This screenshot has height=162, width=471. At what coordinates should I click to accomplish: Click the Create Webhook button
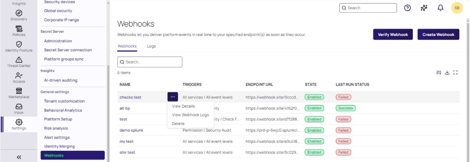[x=438, y=35]
